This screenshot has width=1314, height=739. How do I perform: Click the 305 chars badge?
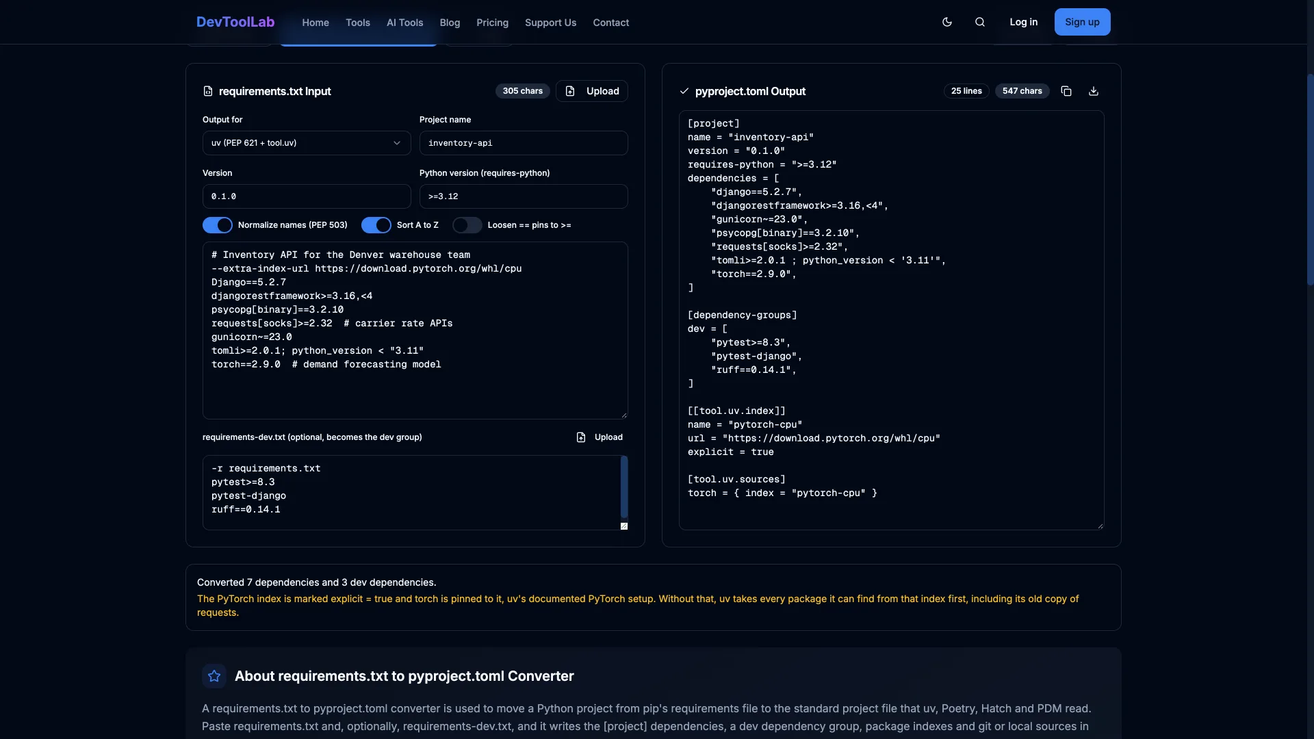pyautogui.click(x=523, y=91)
